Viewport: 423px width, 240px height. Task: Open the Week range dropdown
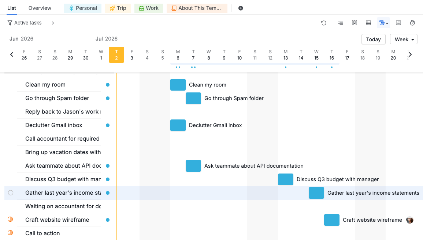coord(404,39)
